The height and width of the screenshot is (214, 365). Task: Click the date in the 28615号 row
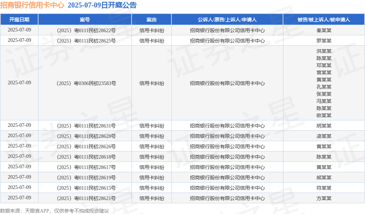tap(19, 188)
